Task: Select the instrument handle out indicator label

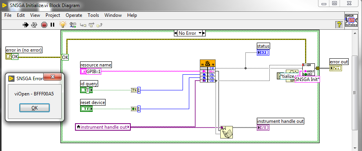Action: [x=280, y=121]
